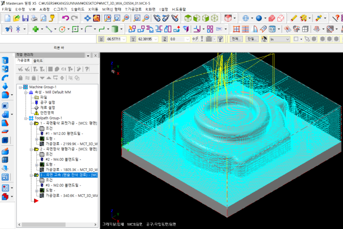
Task: Click the operations manager help icon
Action: 86,69
